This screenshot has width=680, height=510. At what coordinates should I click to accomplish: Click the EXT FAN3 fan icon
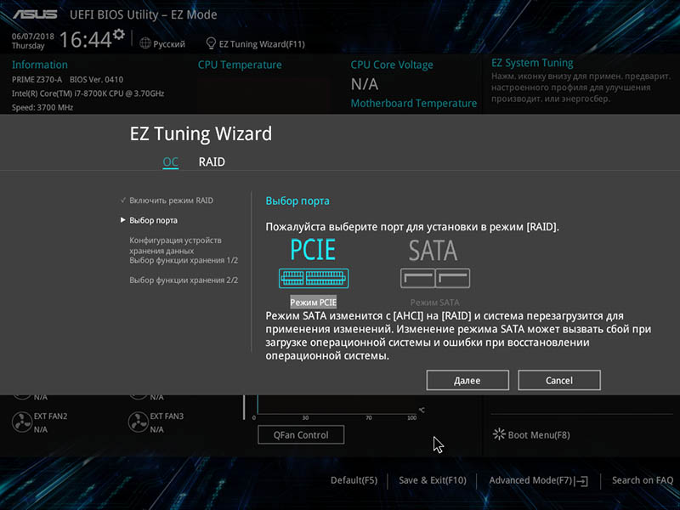[139, 422]
